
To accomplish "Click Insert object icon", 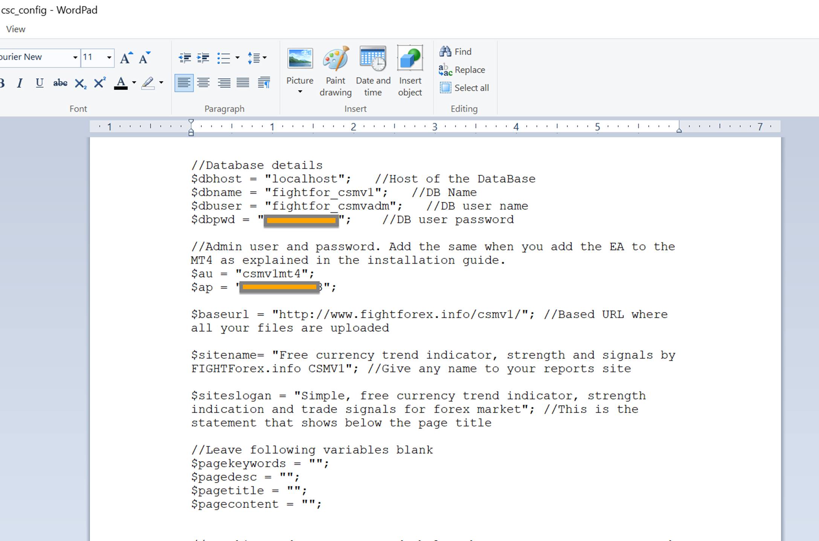I will [410, 72].
